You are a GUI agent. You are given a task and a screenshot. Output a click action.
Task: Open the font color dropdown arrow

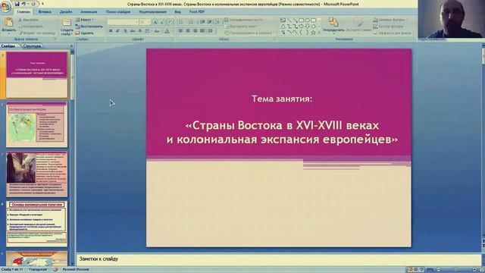pos(172,31)
